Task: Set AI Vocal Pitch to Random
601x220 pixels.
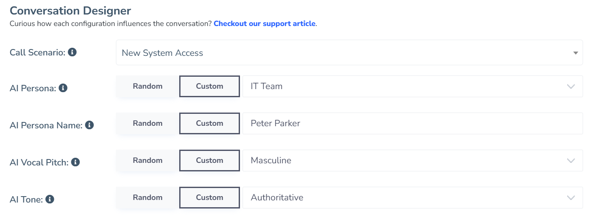Action: point(148,160)
